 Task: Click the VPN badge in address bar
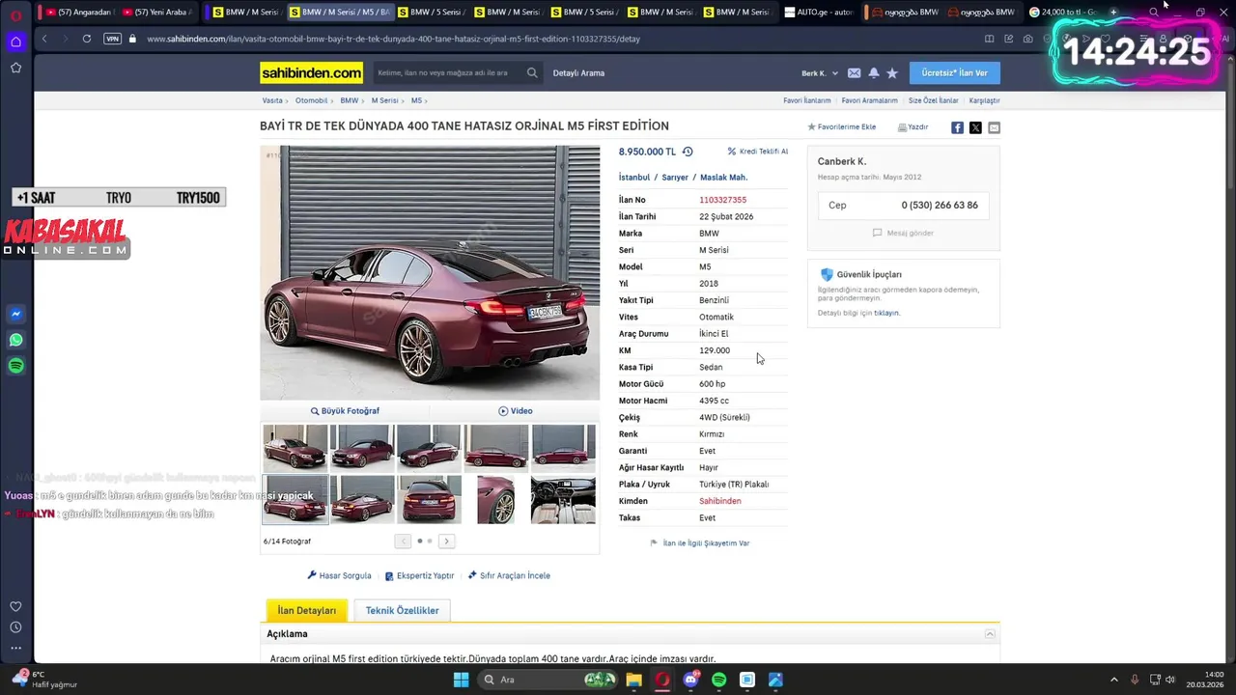(112, 39)
